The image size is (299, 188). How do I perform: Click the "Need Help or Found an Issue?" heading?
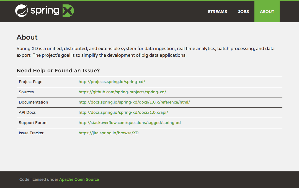click(58, 71)
